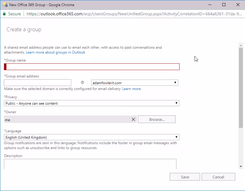Click into the Group email address box
245x191 pixels.
[38, 83]
